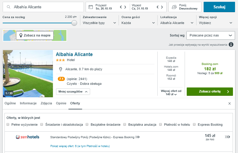This screenshot has width=238, height=153.
Task: Move check-in date to previous day
Action: [x=121, y=7]
